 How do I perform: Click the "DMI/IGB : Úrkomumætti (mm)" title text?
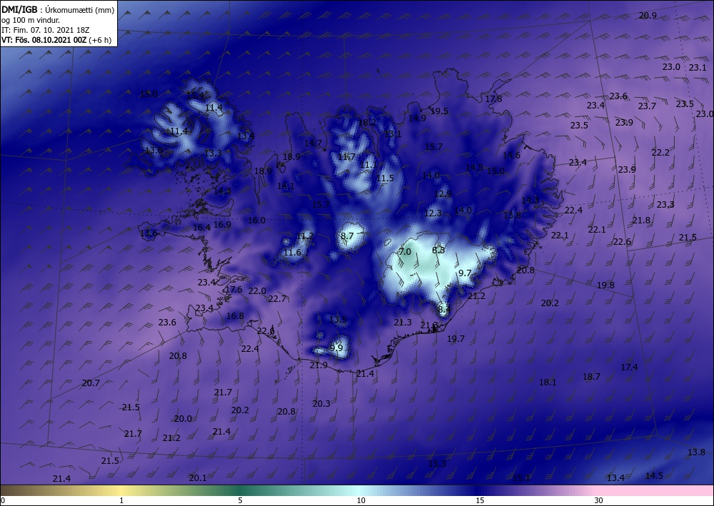click(58, 9)
